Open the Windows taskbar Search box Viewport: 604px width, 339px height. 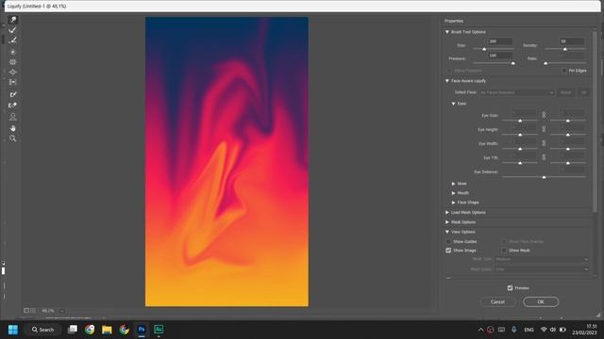click(42, 330)
